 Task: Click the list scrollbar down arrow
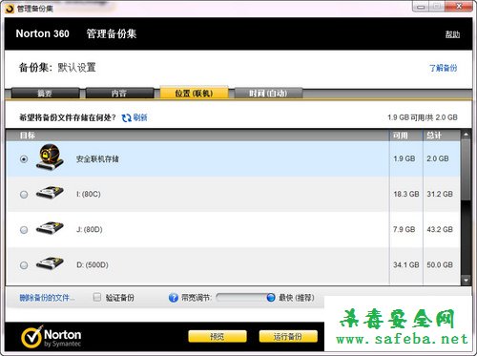tap(466, 281)
